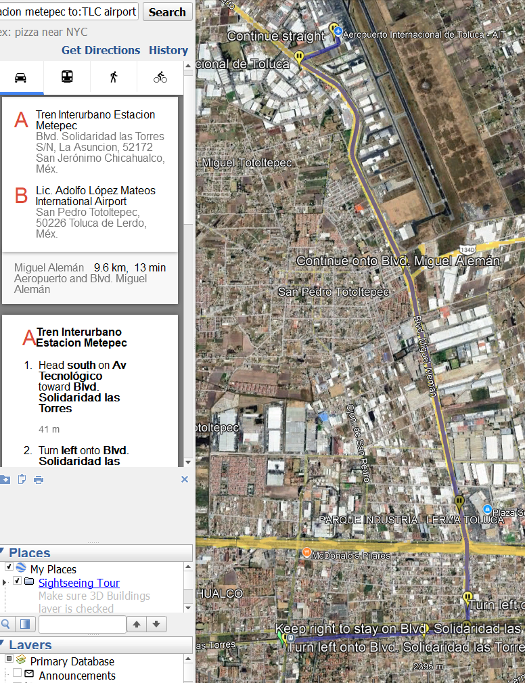
Task: Select driving directions car icon
Action: coord(20,78)
